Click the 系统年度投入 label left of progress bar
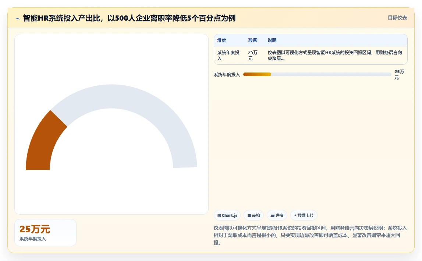Image resolution: width=422 pixels, height=261 pixels. point(227,75)
